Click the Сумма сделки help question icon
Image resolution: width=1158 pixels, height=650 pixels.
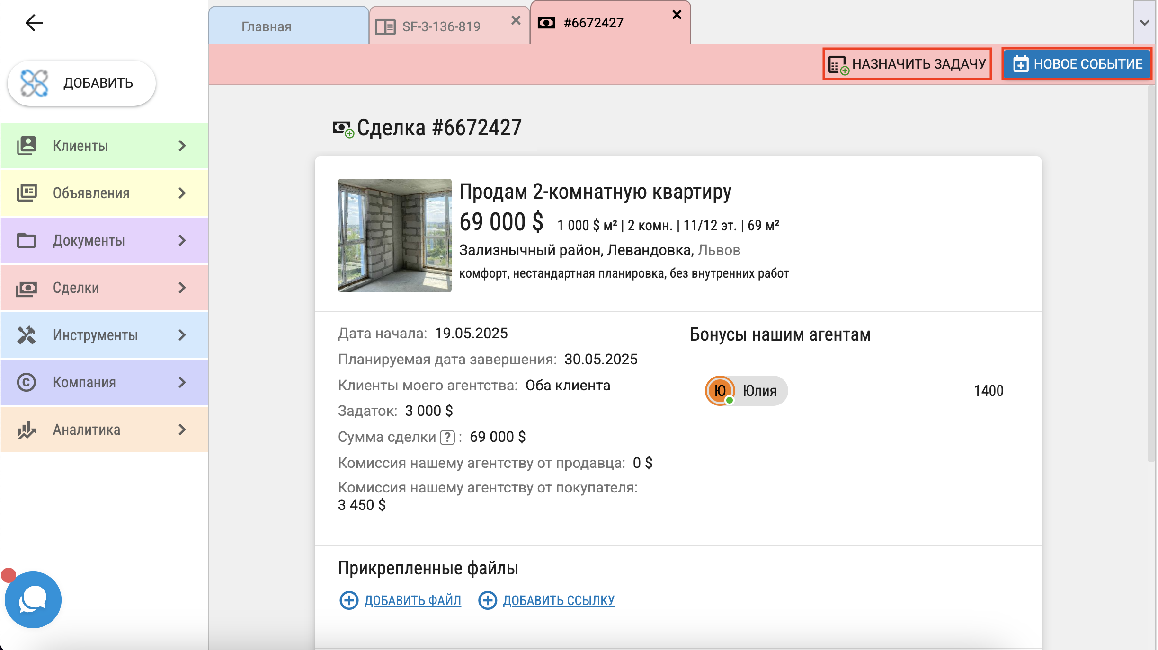(x=447, y=438)
